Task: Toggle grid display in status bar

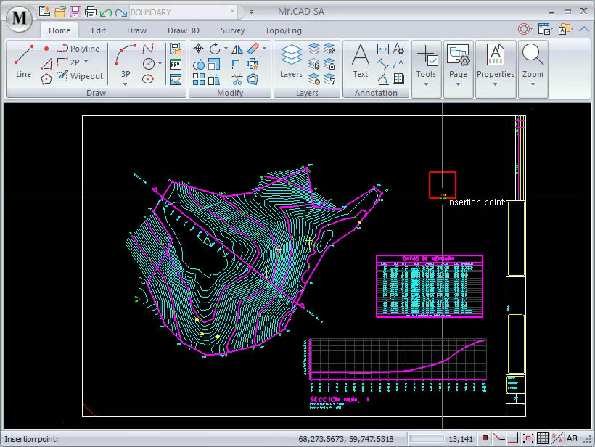Action: pos(543,439)
